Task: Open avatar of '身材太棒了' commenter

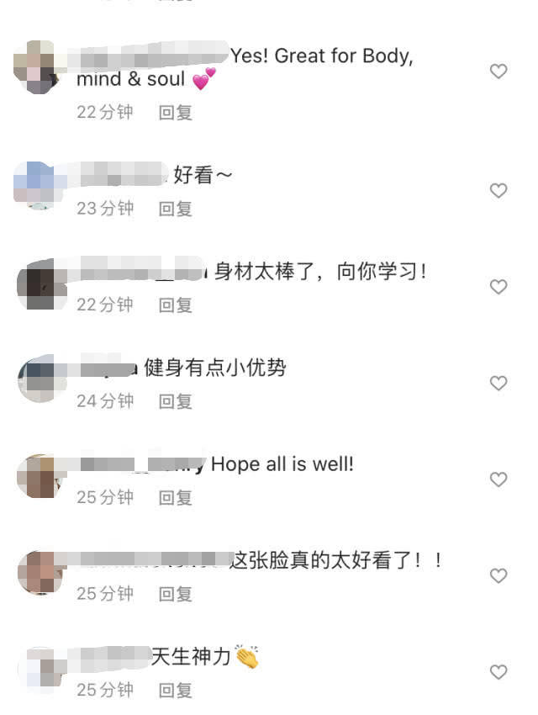Action: coord(41,284)
